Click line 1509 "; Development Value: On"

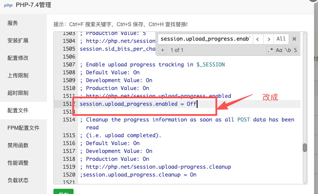(116, 80)
